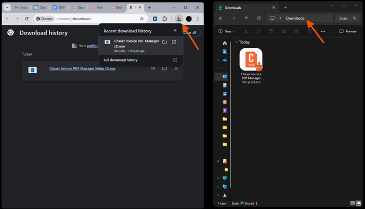The image size is (365, 209).
Task: Click the breadcrumb chevron before Downloads
Action: tap(280, 18)
